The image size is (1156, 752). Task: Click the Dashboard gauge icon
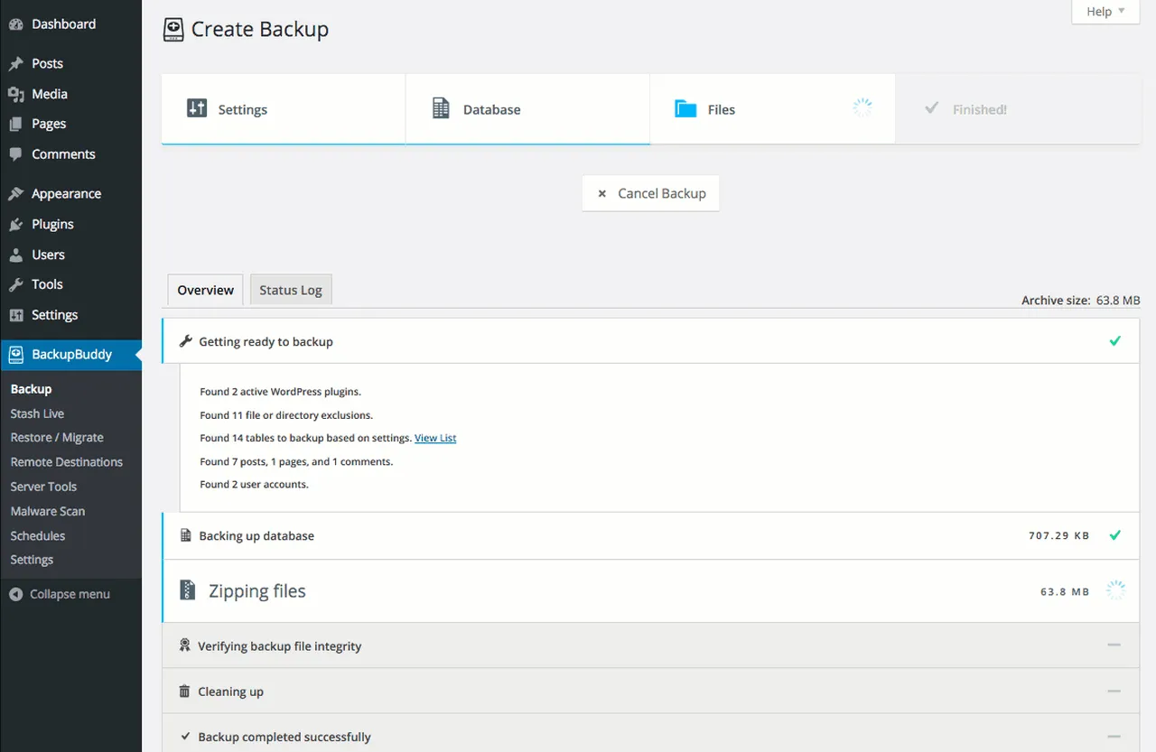coord(15,24)
